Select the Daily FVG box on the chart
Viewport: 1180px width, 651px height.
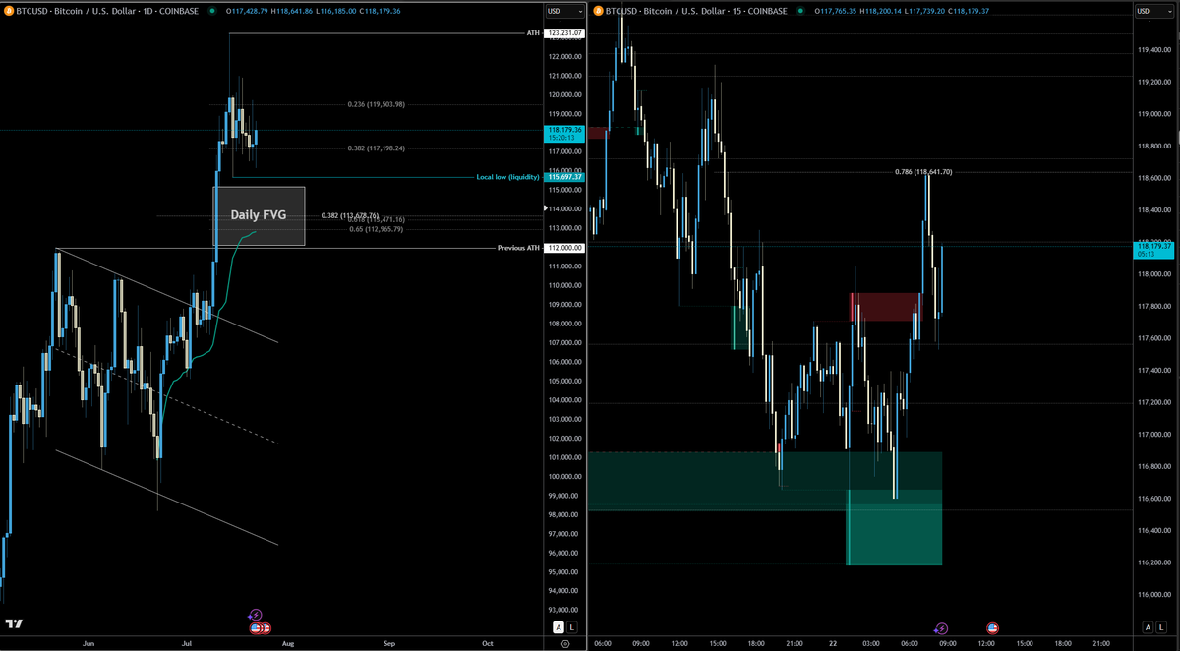[x=259, y=215]
